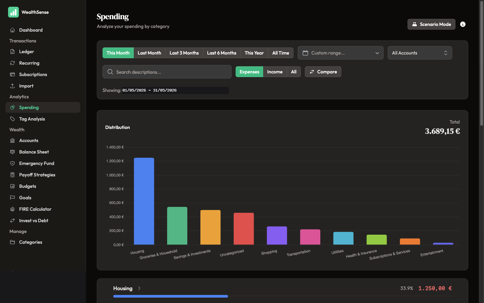
Task: Show All transaction types
Action: (294, 72)
